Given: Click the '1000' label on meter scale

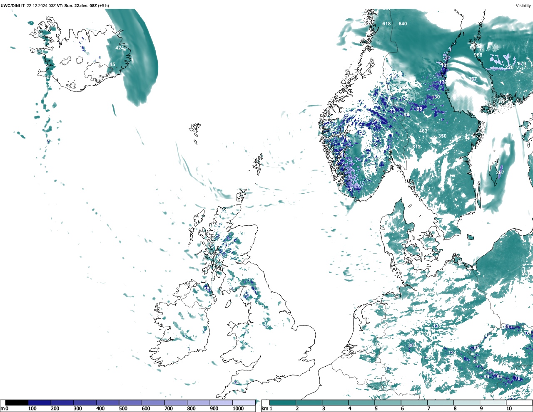Looking at the screenshot, I should point(238,409).
